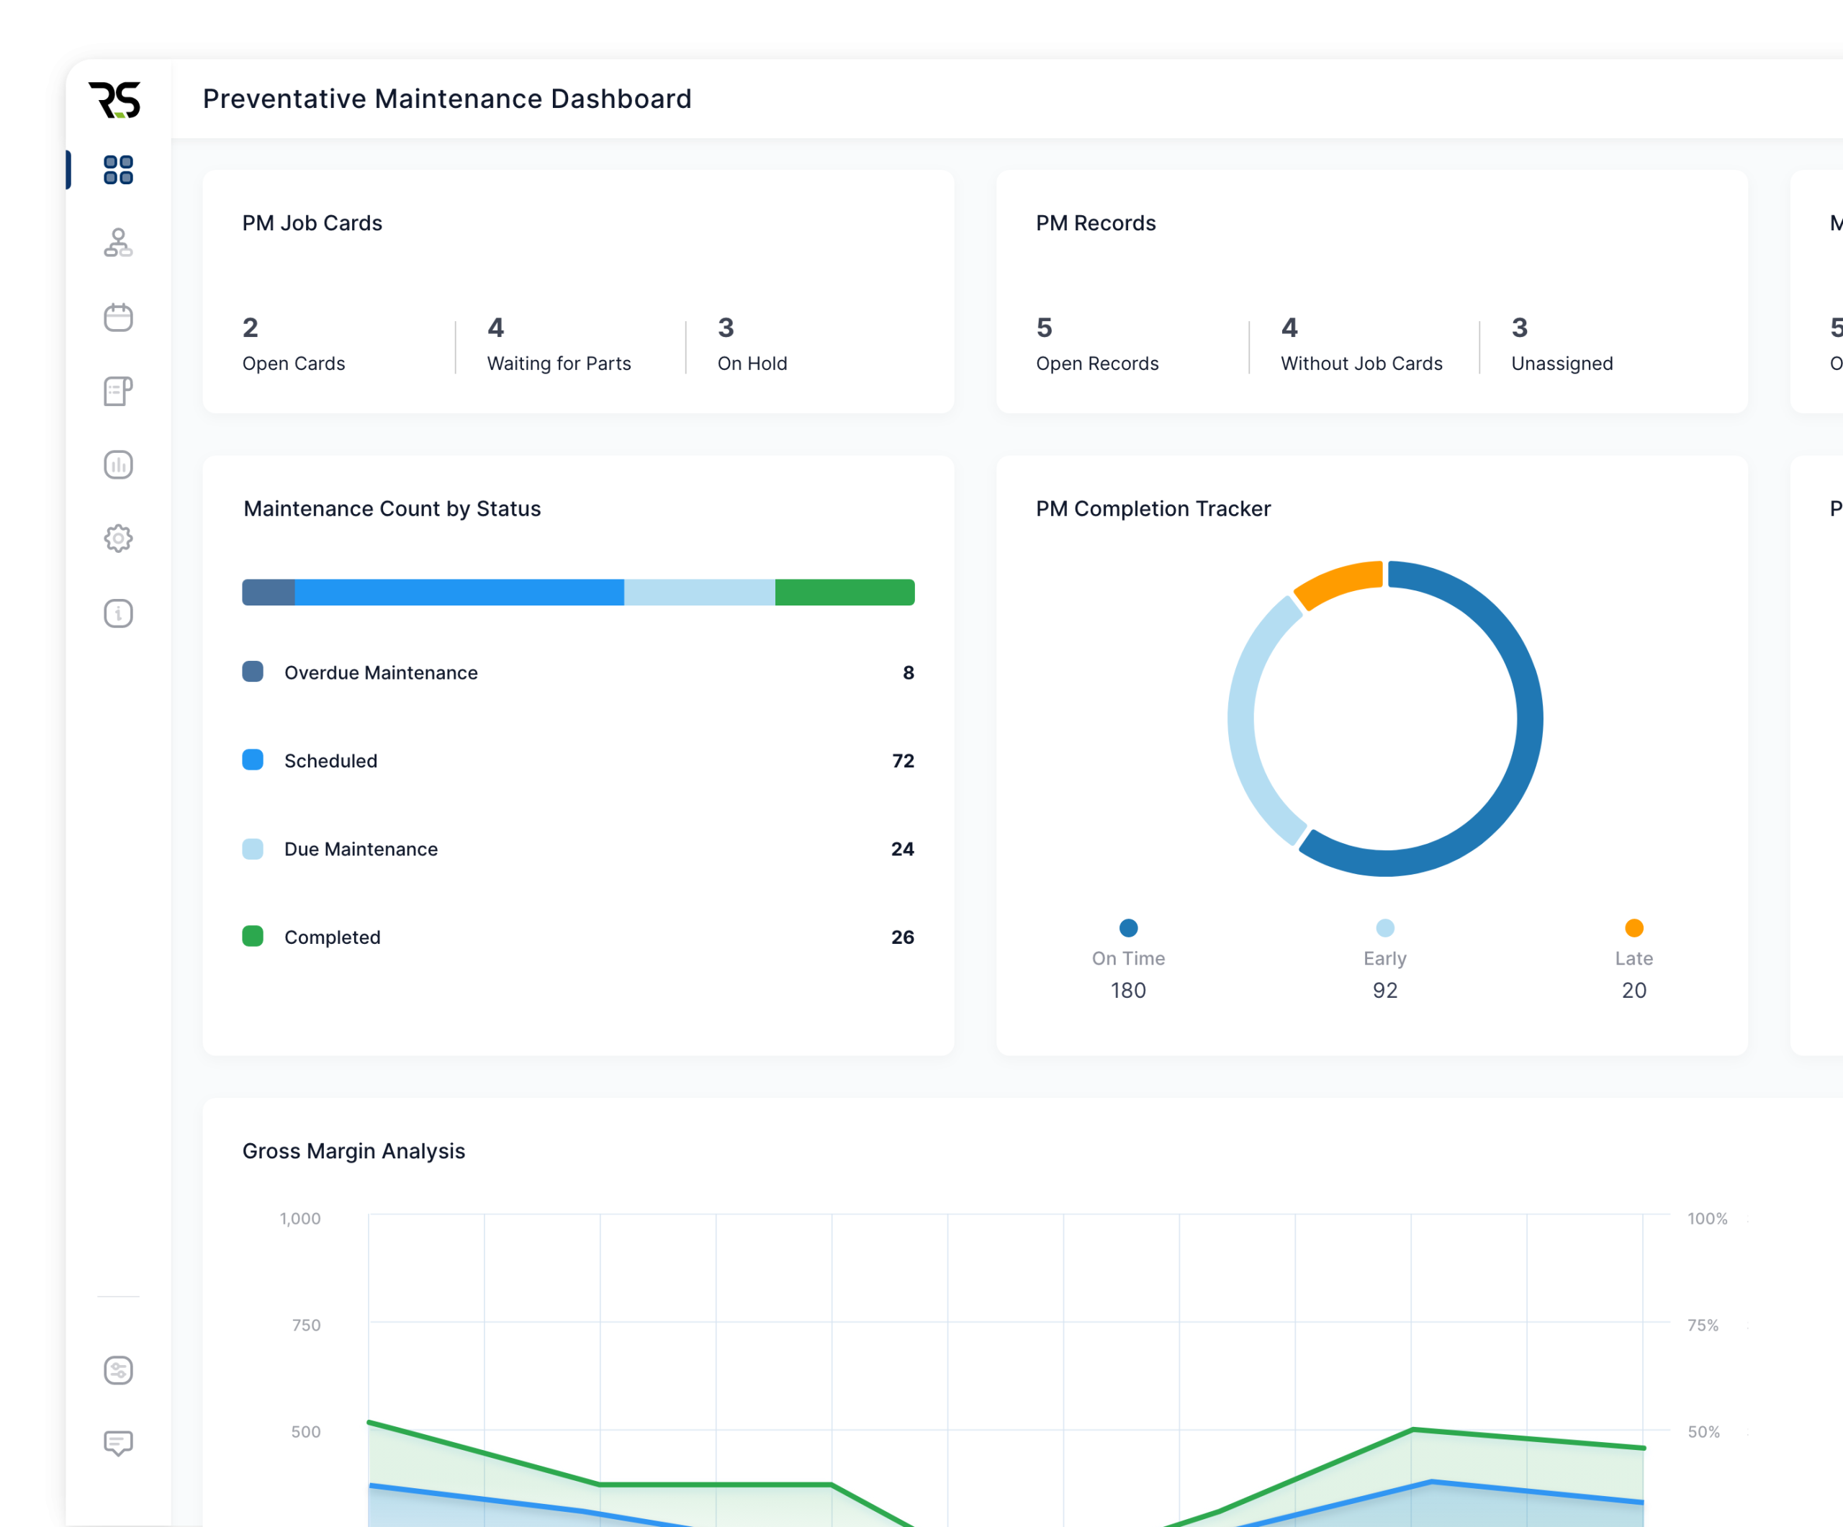
Task: Click the Completed count 26
Action: (x=903, y=937)
